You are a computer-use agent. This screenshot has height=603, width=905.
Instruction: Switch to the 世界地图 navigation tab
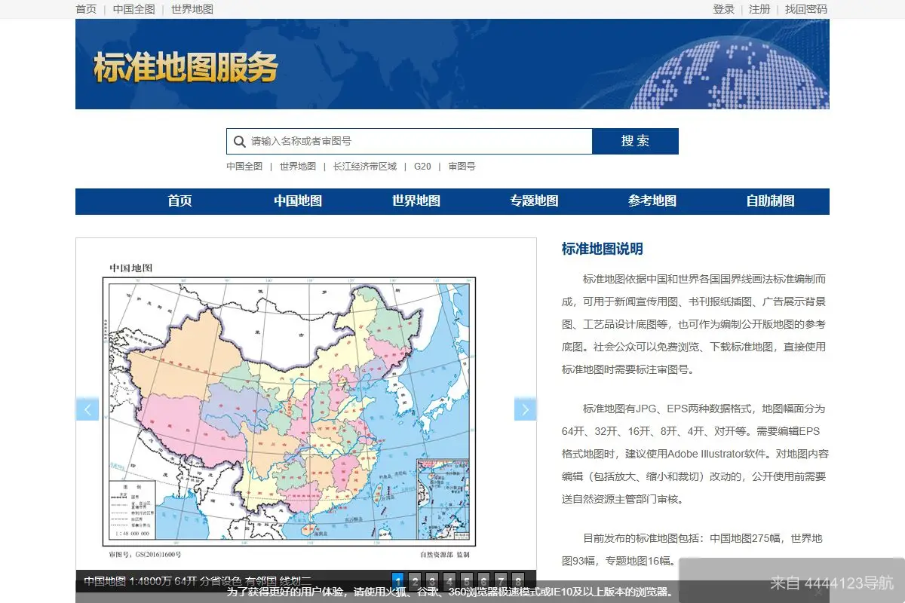point(415,201)
